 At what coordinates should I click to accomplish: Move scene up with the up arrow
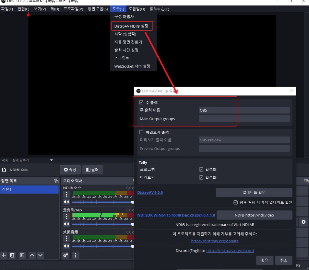pos(32,255)
